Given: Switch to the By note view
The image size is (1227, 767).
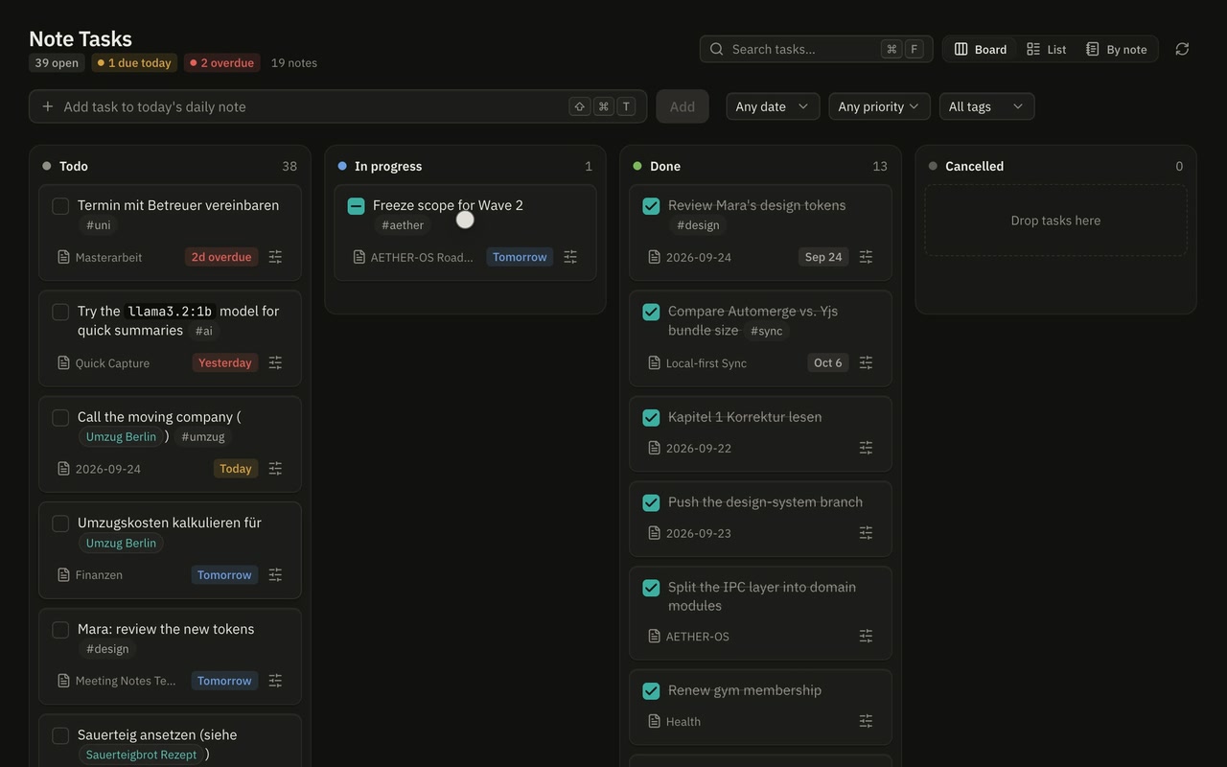Looking at the screenshot, I should [x=1117, y=49].
